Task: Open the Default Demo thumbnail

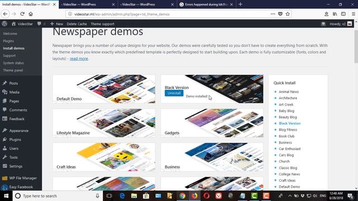Action: pyautogui.click(x=104, y=89)
